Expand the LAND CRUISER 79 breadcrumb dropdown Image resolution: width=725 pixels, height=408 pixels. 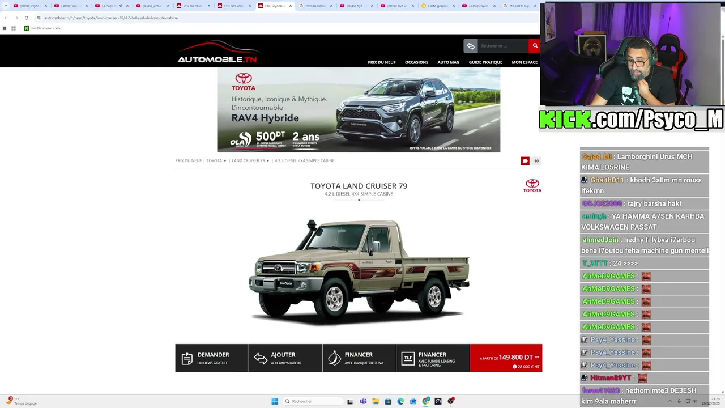pyautogui.click(x=250, y=161)
